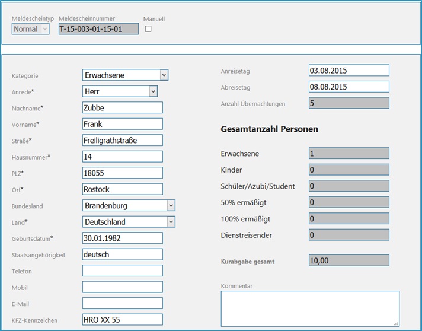Click the Bundesland label
The height and width of the screenshot is (331, 422).
(27, 206)
